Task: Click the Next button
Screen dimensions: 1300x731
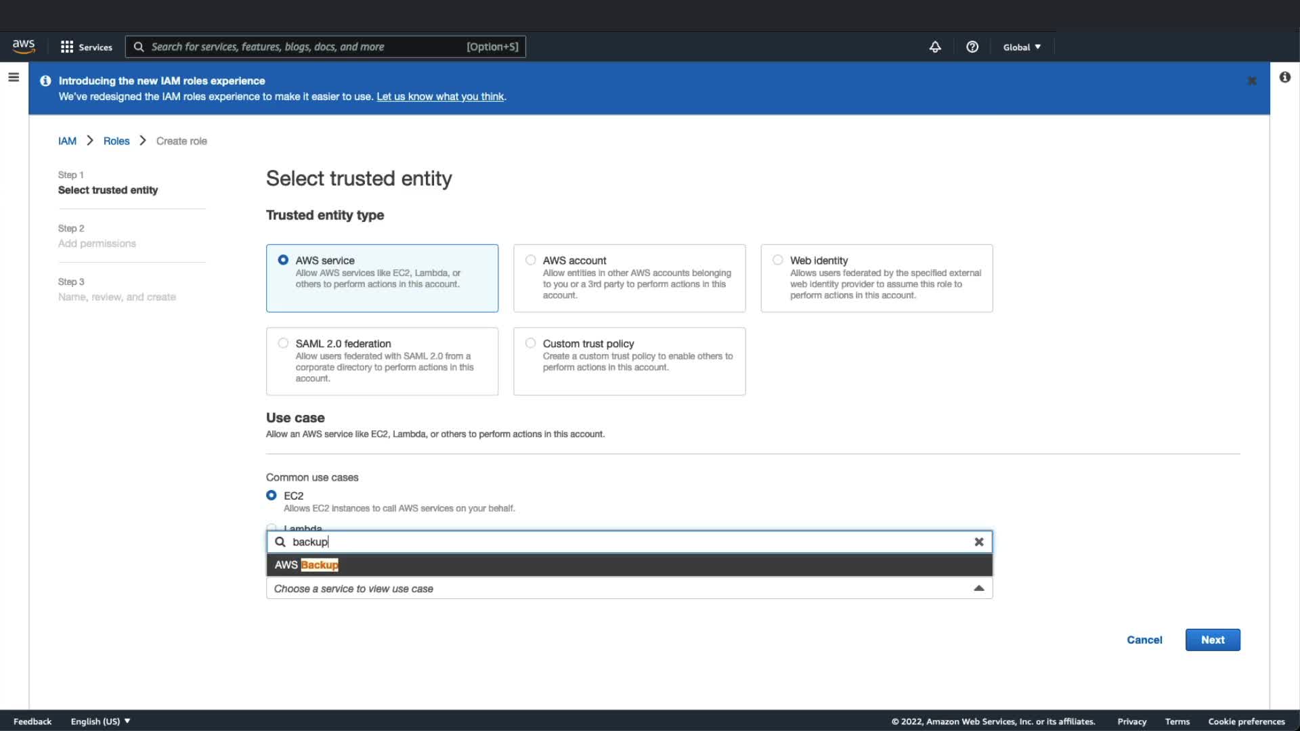Action: pos(1212,640)
